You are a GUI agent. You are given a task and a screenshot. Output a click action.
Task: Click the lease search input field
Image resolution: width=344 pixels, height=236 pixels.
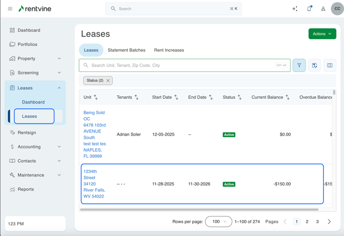(180, 65)
